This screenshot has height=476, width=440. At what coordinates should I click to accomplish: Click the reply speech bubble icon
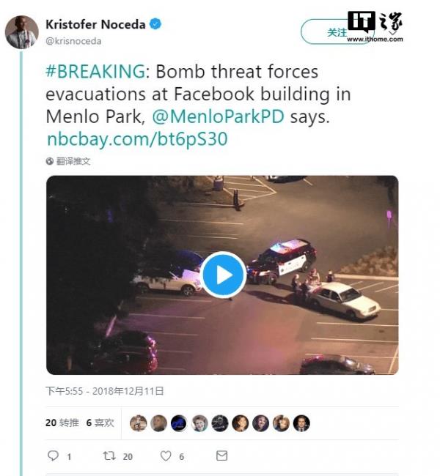tap(54, 455)
